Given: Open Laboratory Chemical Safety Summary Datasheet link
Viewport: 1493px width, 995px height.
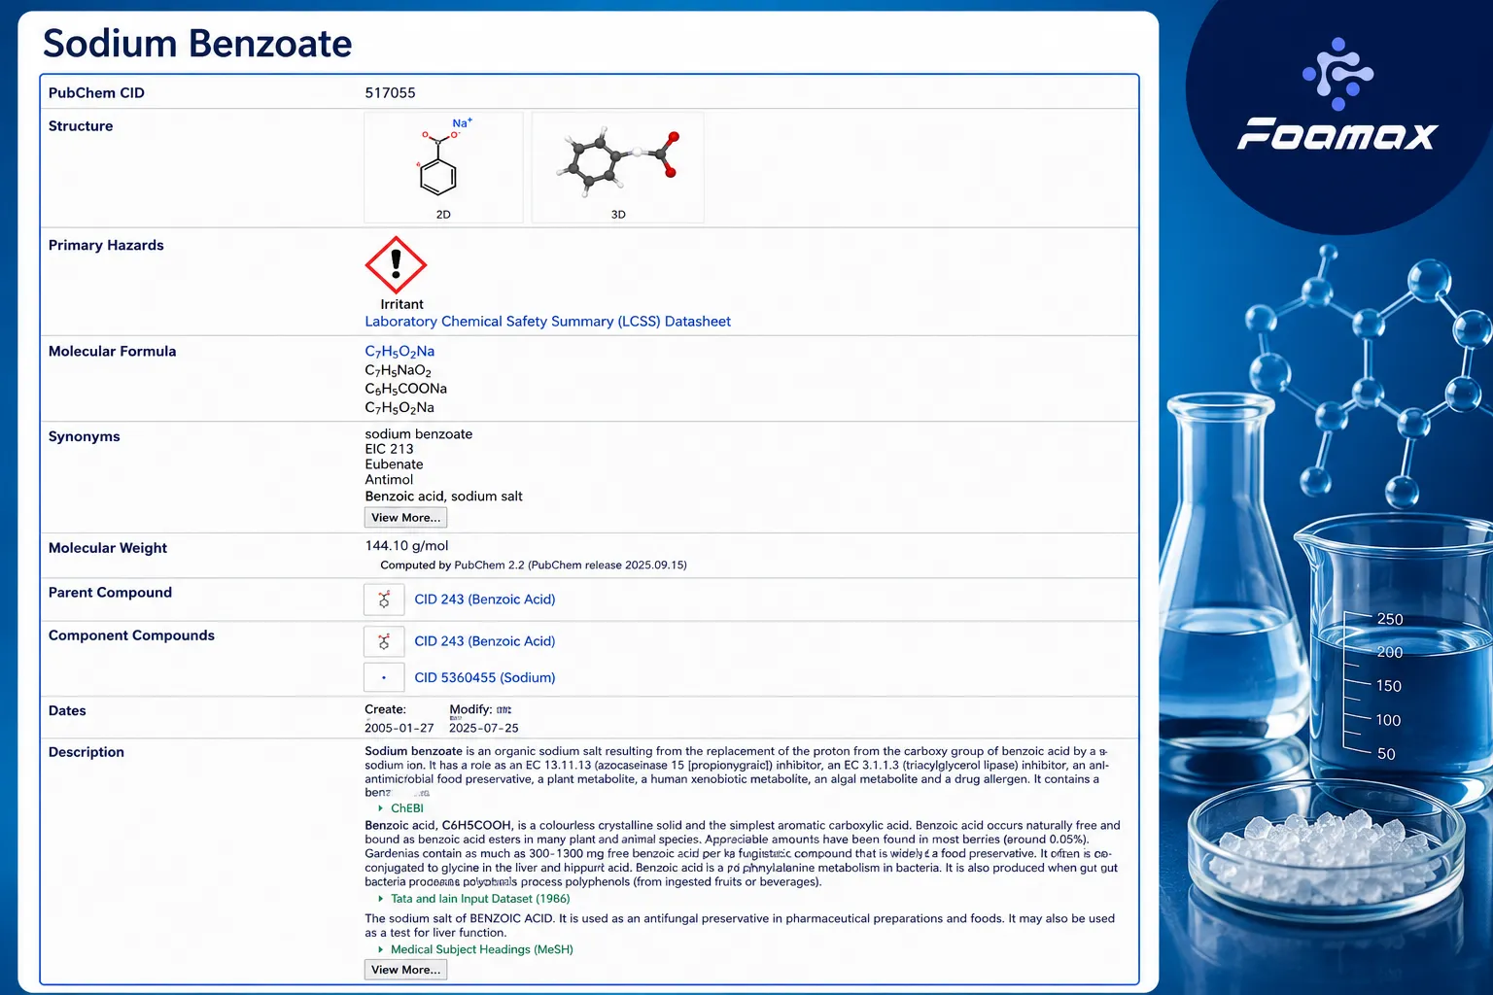Looking at the screenshot, I should (x=547, y=322).
